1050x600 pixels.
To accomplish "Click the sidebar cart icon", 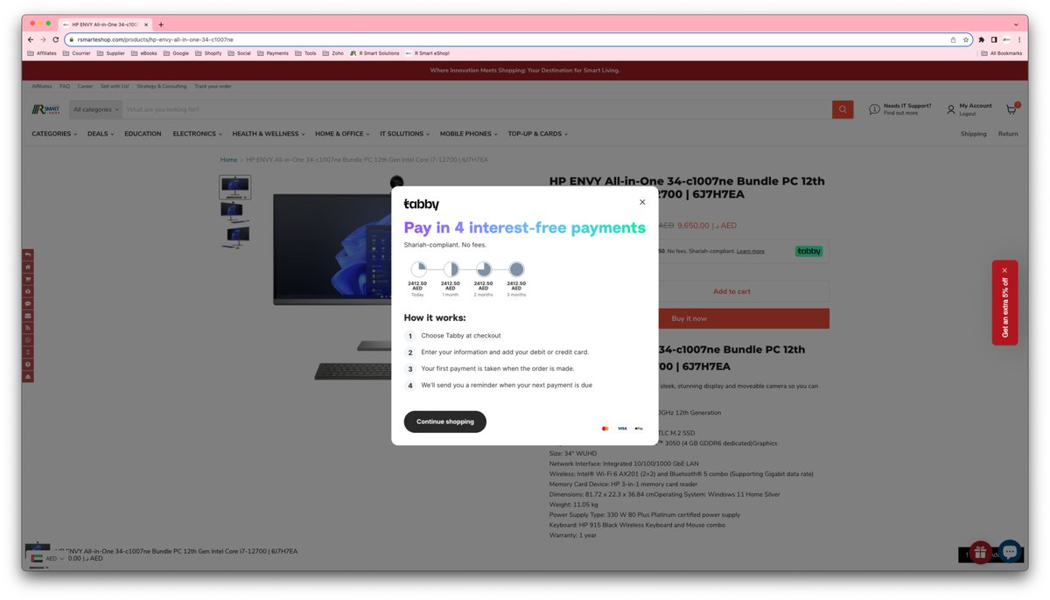I will pyautogui.click(x=28, y=279).
